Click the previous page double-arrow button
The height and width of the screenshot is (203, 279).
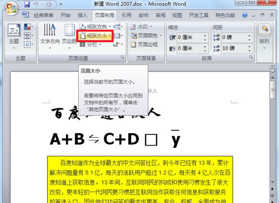[272, 189]
